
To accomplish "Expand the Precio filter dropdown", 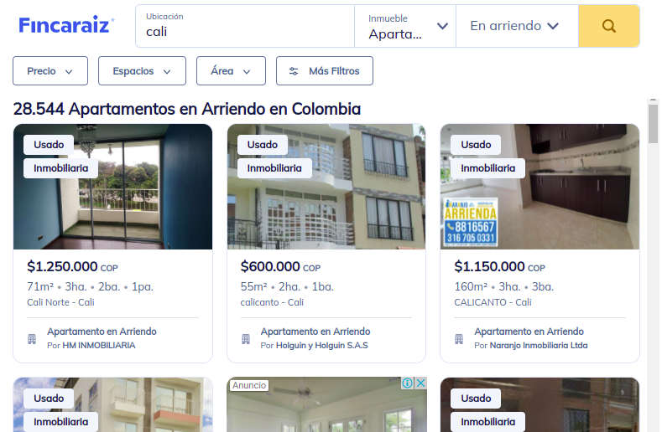I will pos(50,71).
